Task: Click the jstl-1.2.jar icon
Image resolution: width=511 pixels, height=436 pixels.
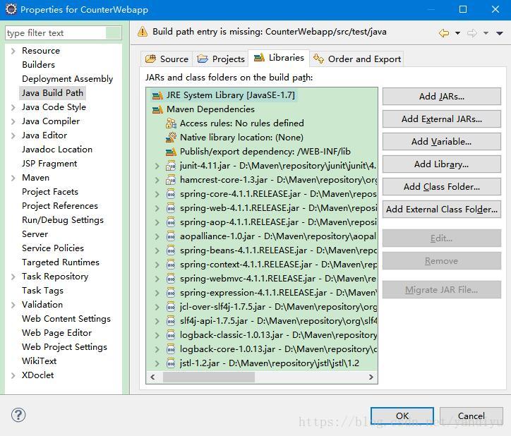Action: tap(171, 363)
